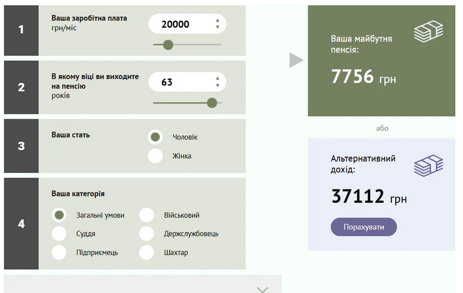Click the Ваша стать label
The image size is (463, 293).
tap(71, 135)
